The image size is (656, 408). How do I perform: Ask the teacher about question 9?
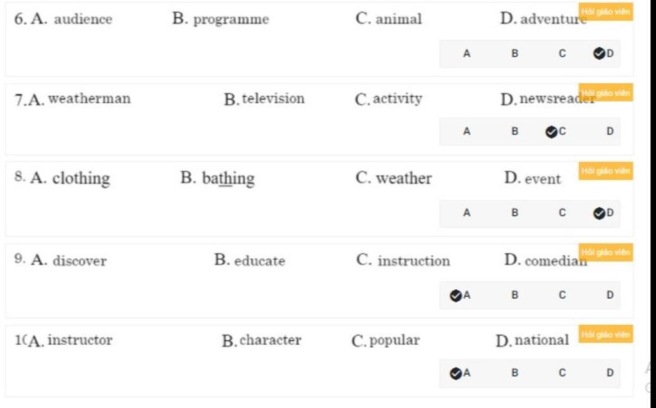(x=606, y=253)
